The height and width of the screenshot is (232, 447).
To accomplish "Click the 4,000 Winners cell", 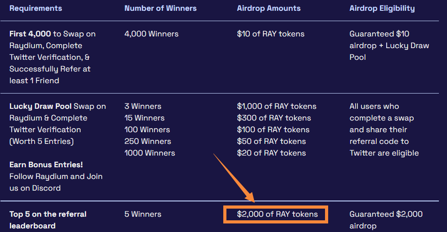I will coord(151,34).
